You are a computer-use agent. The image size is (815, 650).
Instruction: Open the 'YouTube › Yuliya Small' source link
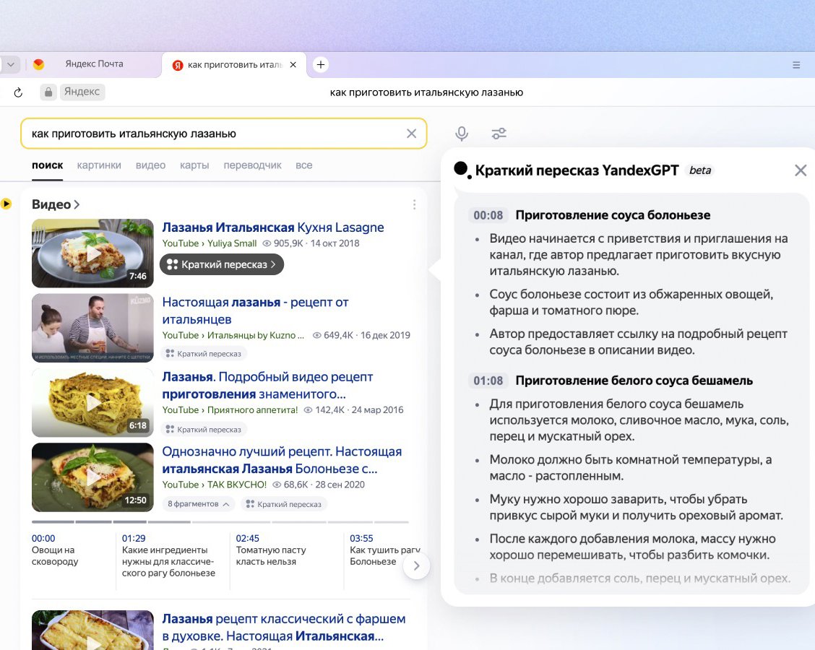click(210, 243)
